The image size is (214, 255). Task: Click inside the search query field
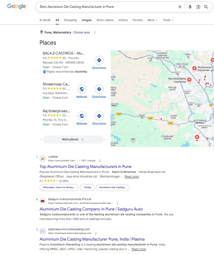click(x=107, y=7)
